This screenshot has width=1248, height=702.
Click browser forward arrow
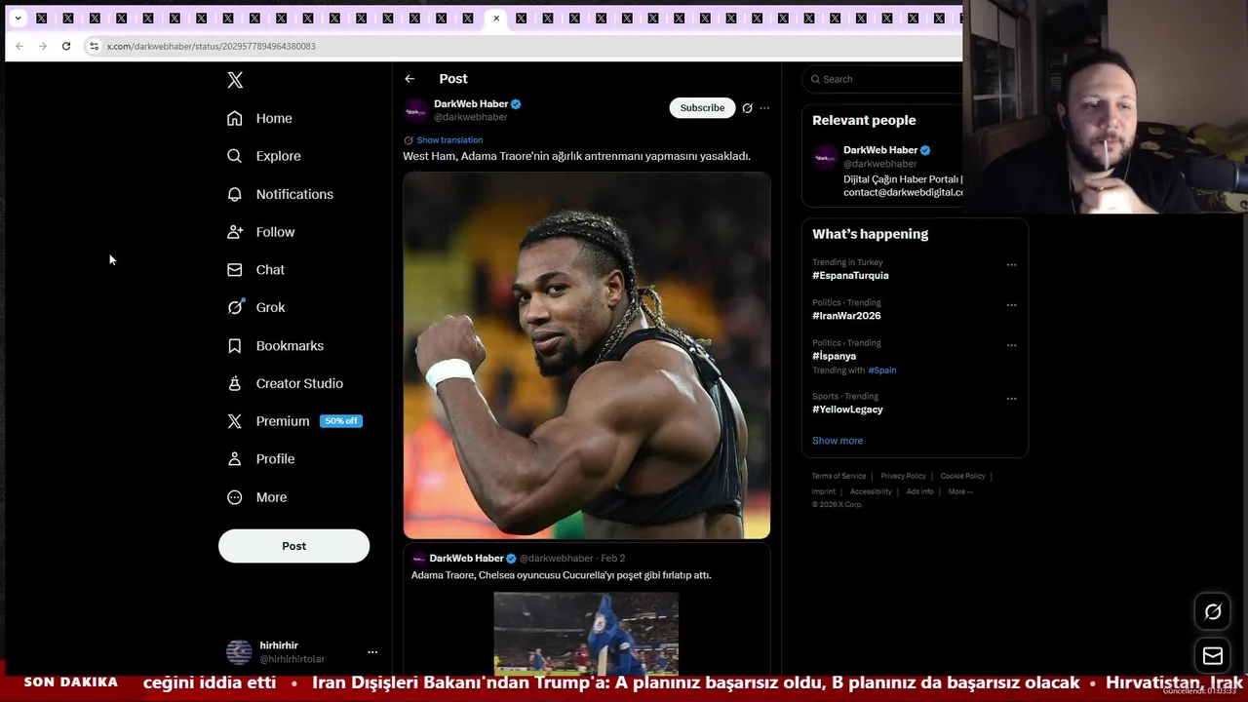[x=43, y=46]
